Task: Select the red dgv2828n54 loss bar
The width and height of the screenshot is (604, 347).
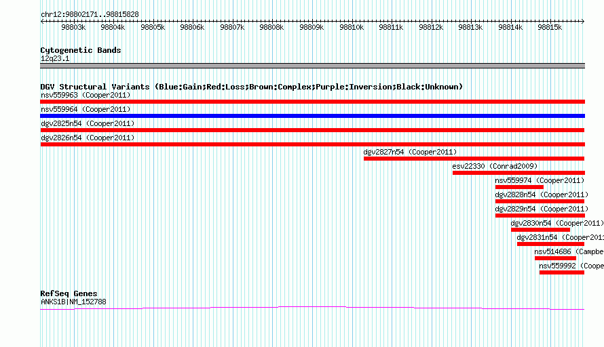Action: coord(540,201)
